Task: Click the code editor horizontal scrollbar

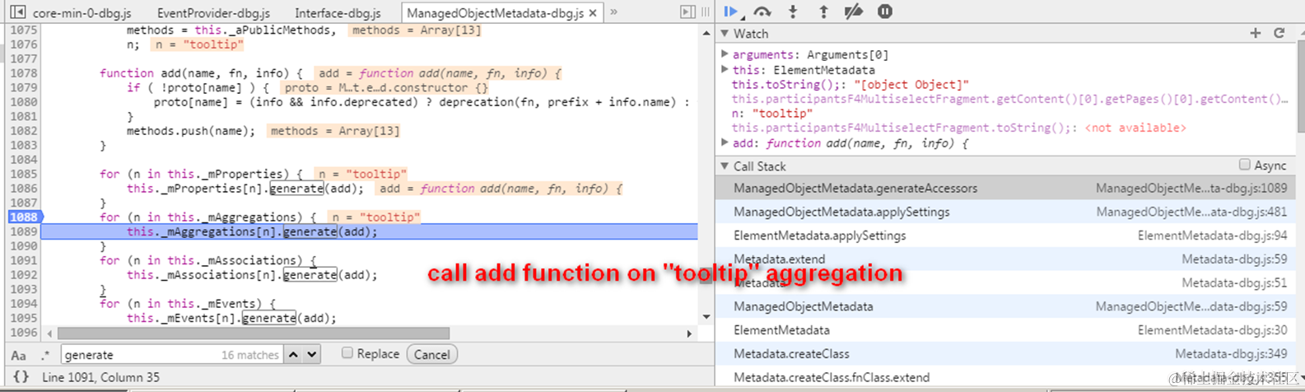Action: (253, 334)
